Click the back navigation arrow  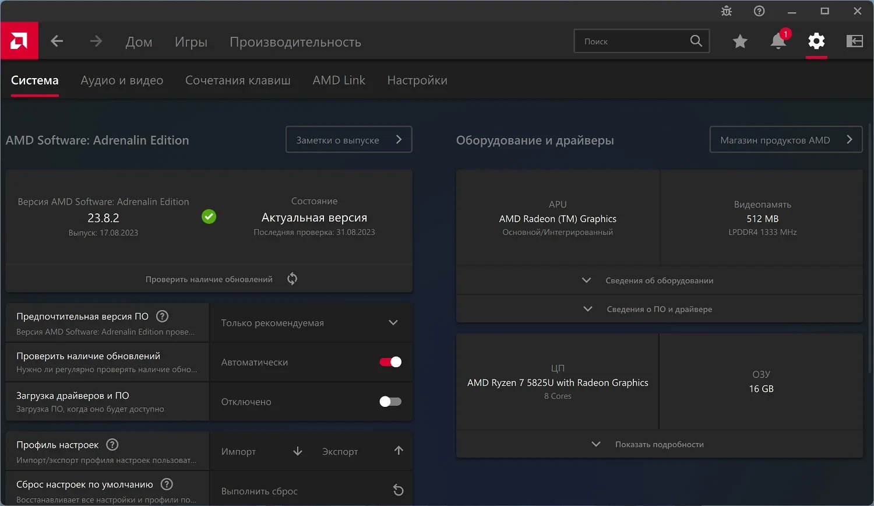point(56,41)
